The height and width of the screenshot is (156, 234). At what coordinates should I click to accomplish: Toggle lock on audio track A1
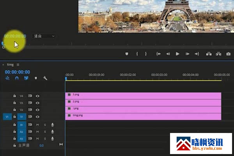coord(14,124)
